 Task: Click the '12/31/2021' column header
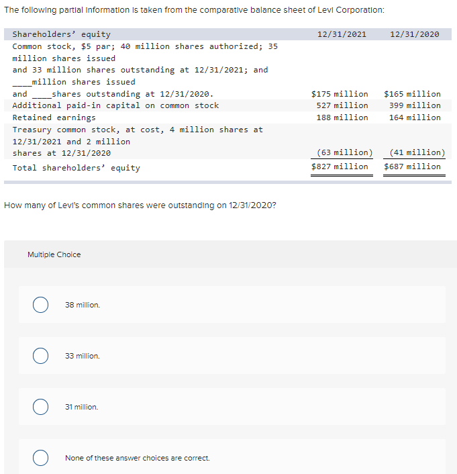click(342, 34)
